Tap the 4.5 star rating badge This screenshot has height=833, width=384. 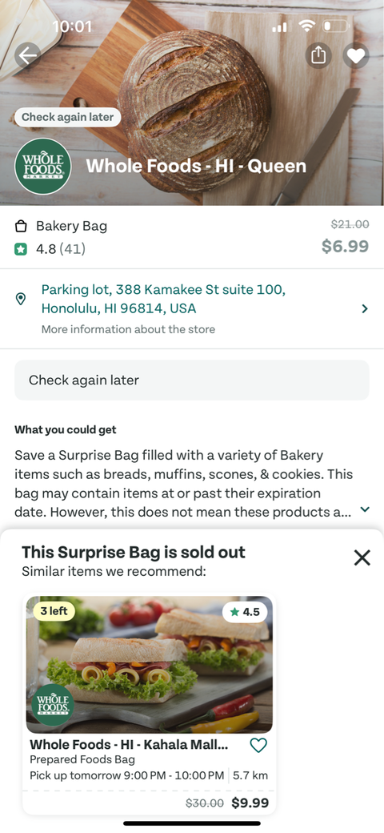pyautogui.click(x=245, y=612)
